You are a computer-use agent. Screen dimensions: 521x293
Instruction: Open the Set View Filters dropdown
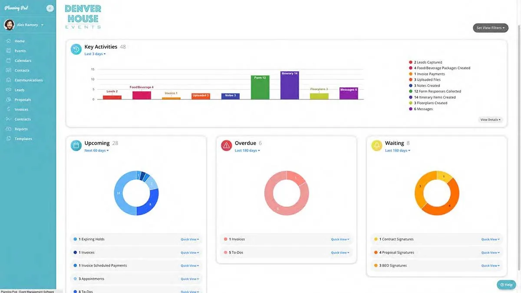pyautogui.click(x=491, y=28)
